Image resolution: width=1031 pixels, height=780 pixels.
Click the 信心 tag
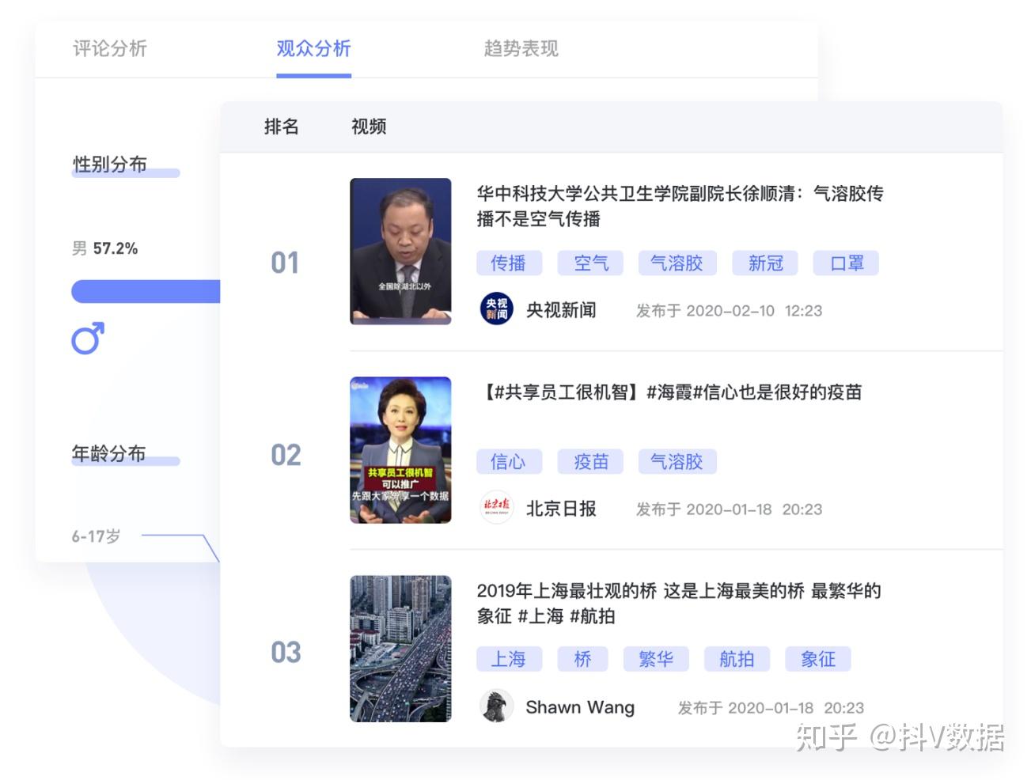(509, 462)
